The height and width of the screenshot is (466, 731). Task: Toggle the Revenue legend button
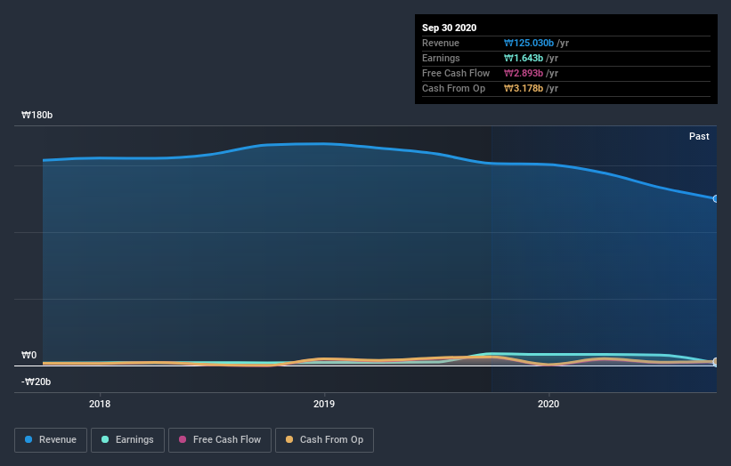coord(51,440)
